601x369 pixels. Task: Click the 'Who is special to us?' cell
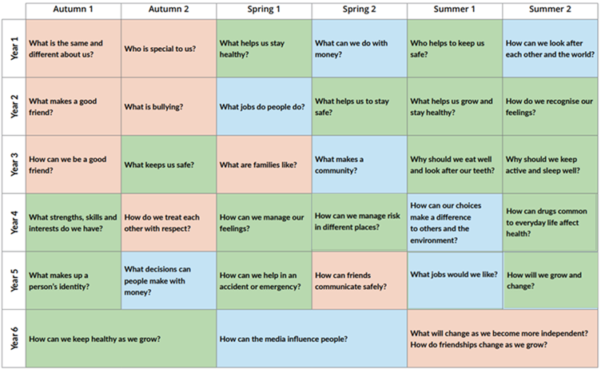click(169, 48)
